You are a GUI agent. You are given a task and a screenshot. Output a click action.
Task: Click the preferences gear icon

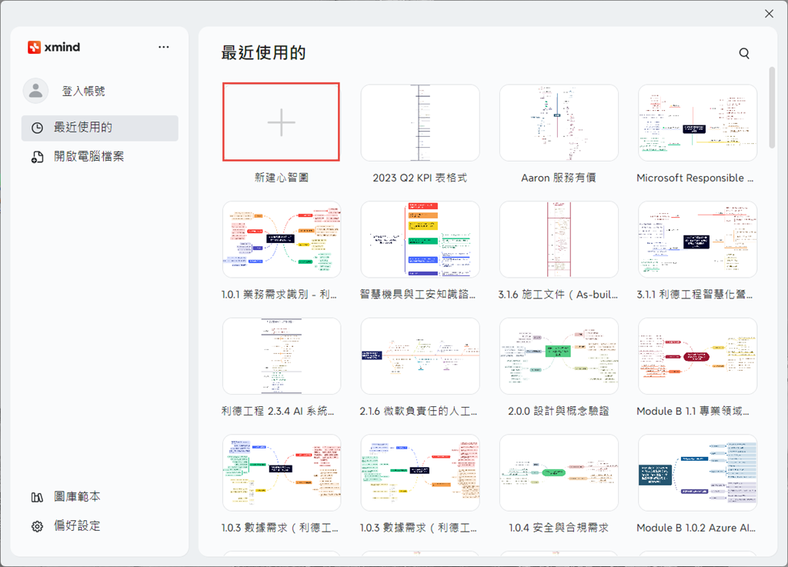pos(37,526)
